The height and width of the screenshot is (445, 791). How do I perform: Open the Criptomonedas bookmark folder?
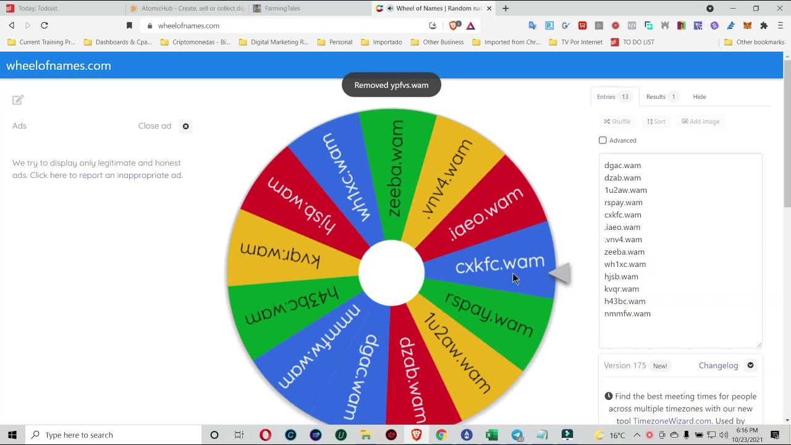(x=195, y=42)
